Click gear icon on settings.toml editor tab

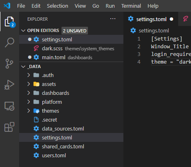point(131,19)
